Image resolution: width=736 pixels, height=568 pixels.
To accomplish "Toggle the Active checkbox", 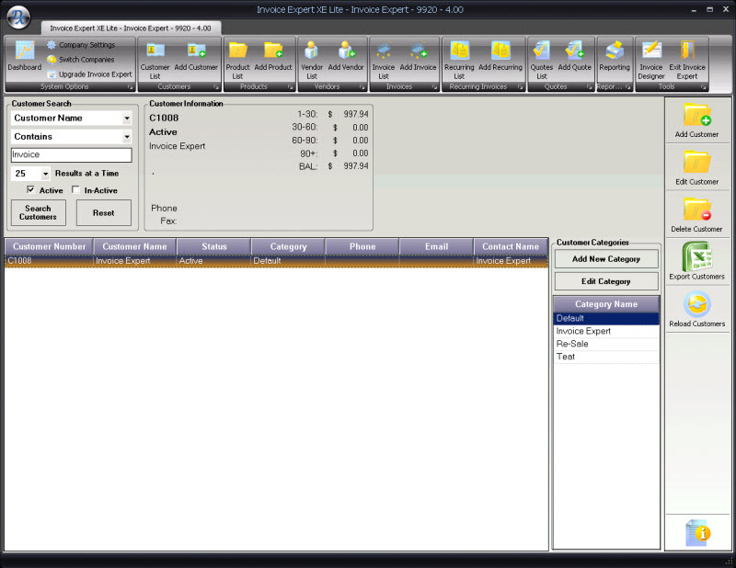I will click(30, 189).
